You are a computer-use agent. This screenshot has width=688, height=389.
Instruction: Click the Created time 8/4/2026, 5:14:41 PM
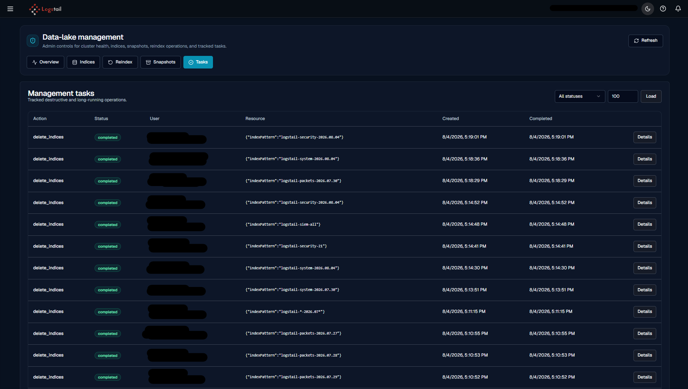point(464,246)
